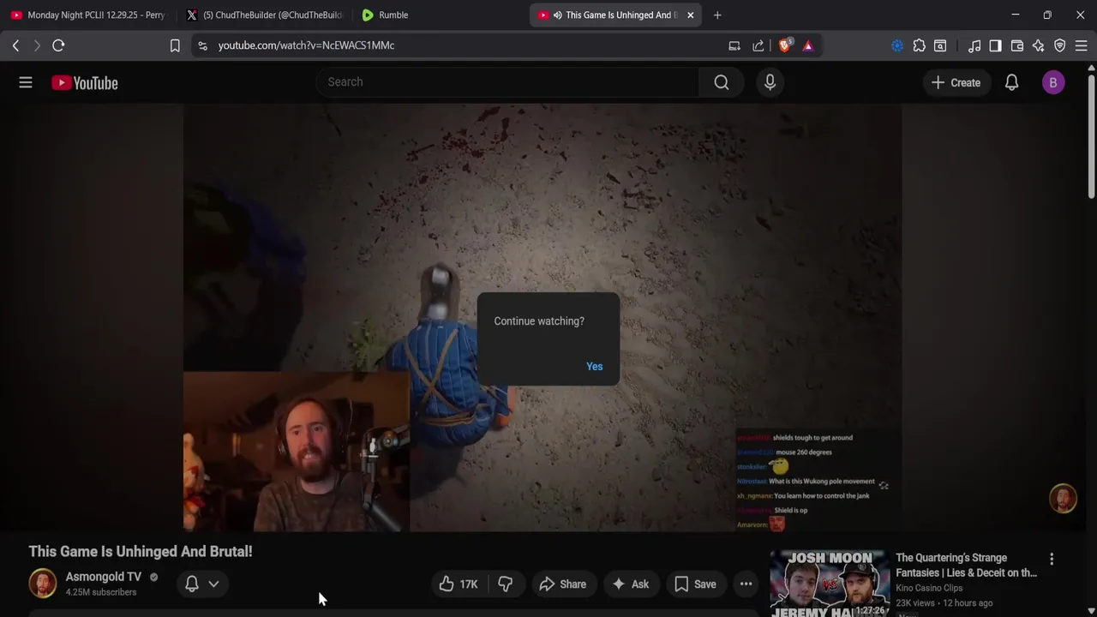Open Asmongold TV channel avatar
Screen dimensions: 1097x617
click(42, 584)
